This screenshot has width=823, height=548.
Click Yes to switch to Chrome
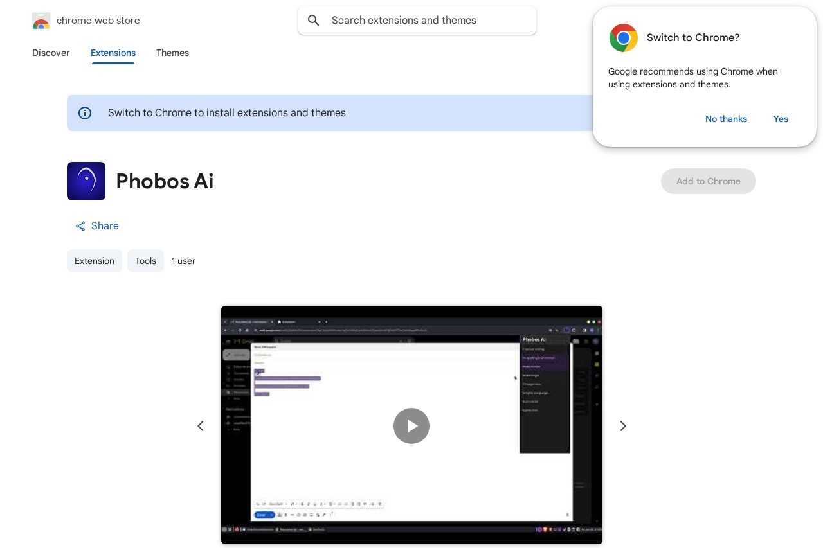click(781, 119)
